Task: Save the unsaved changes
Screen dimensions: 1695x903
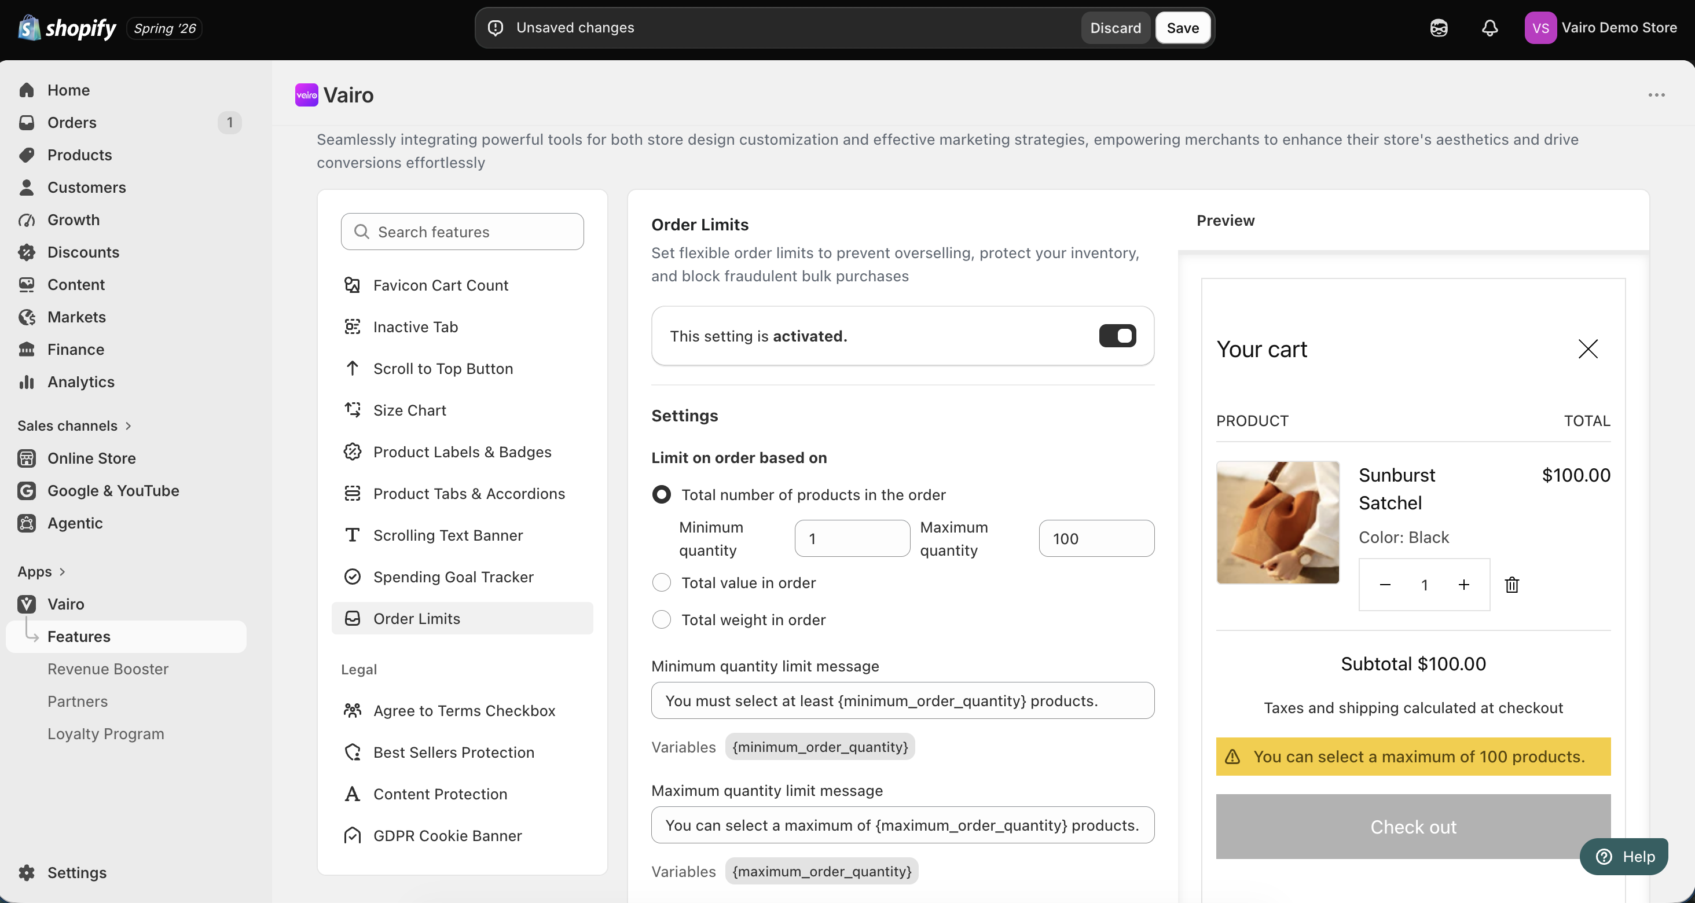Action: [1183, 28]
